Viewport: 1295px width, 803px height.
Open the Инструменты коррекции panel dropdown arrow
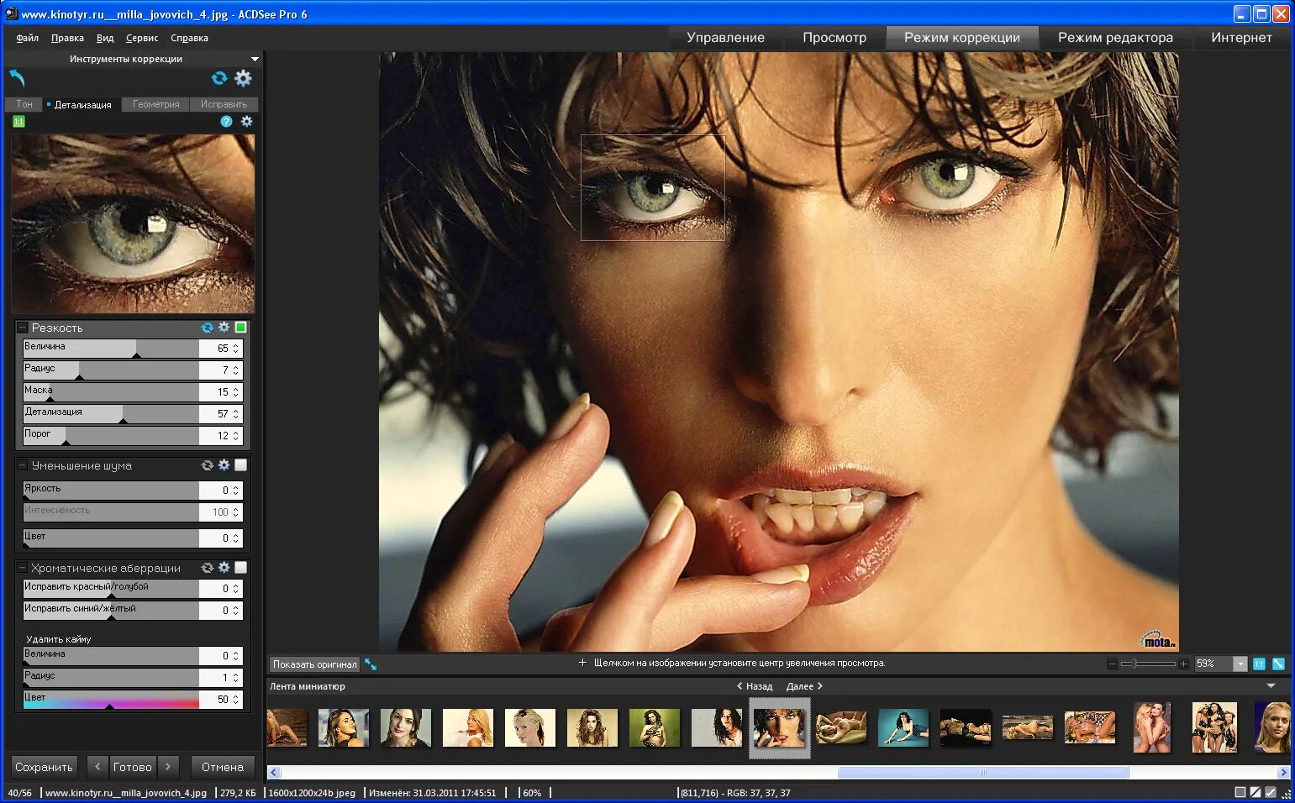coord(255,59)
